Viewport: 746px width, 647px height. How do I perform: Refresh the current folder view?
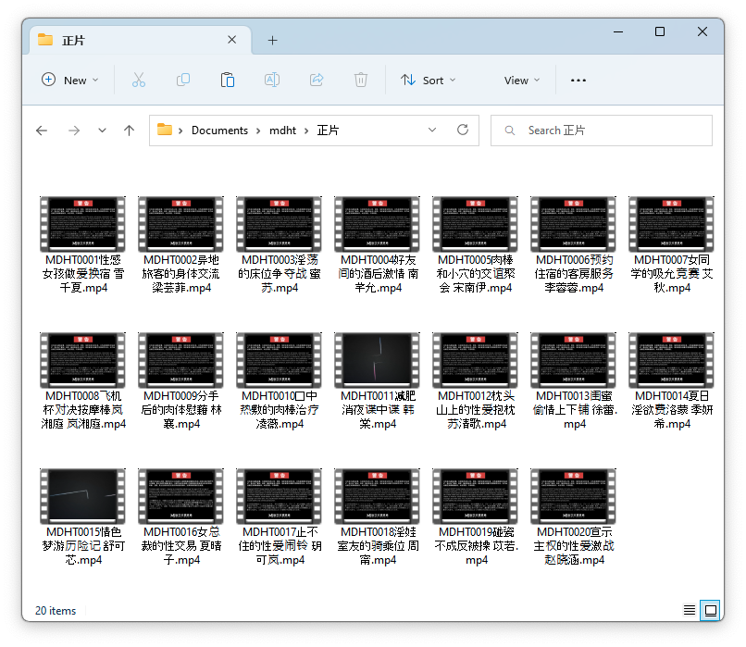coord(463,131)
